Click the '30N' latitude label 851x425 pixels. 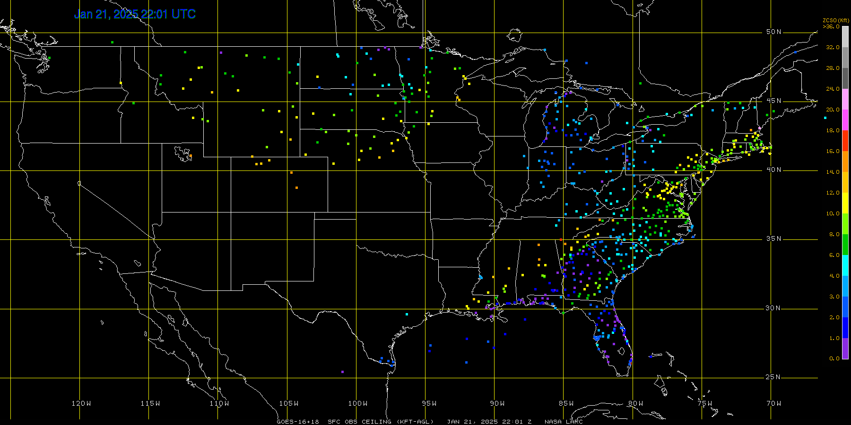[x=774, y=308]
